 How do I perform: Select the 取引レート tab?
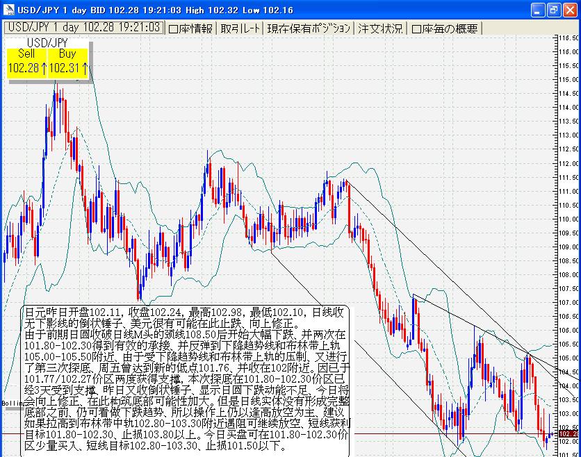pos(241,28)
